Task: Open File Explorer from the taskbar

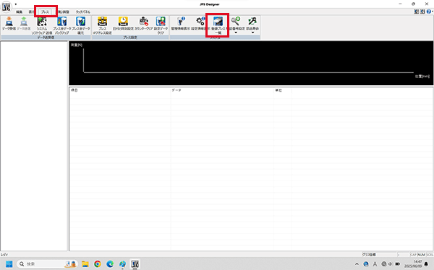Action: (x=85, y=264)
